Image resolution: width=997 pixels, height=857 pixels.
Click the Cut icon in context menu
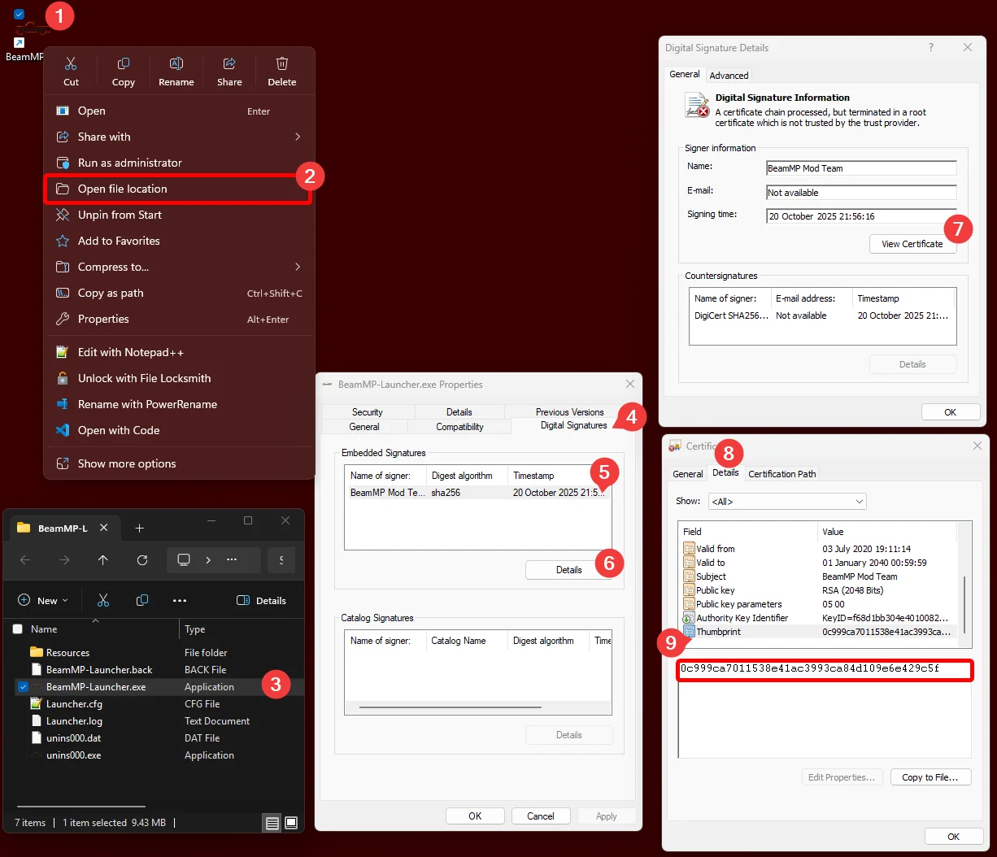click(x=71, y=64)
